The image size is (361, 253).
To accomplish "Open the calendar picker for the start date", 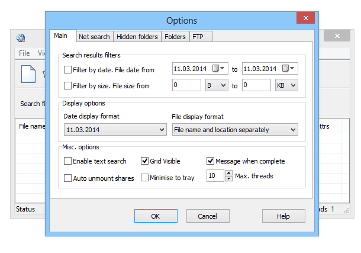I will 219,69.
